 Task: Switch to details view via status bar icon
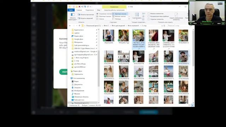pos(190,105)
